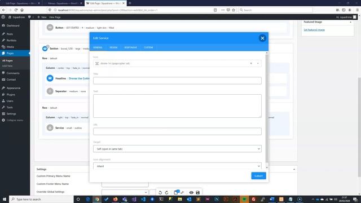Screen dimensions: 361x203
Task: Go to All Pages submenu
Action: pos(7,60)
